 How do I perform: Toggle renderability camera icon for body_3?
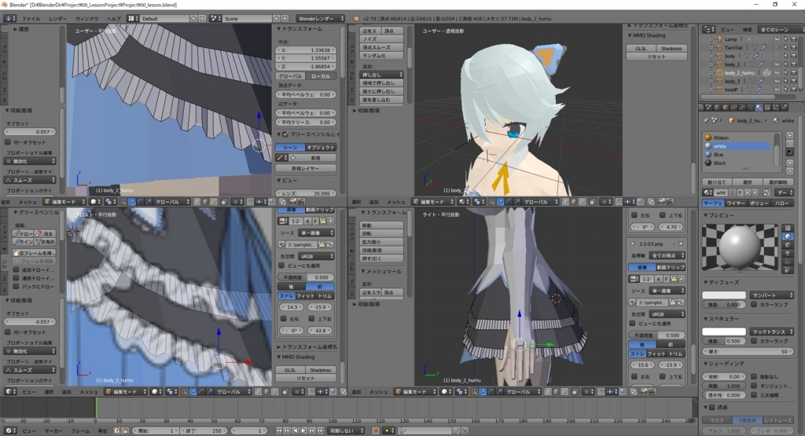tap(794, 81)
